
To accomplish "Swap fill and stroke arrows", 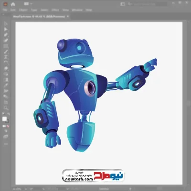I will tap(8, 114).
